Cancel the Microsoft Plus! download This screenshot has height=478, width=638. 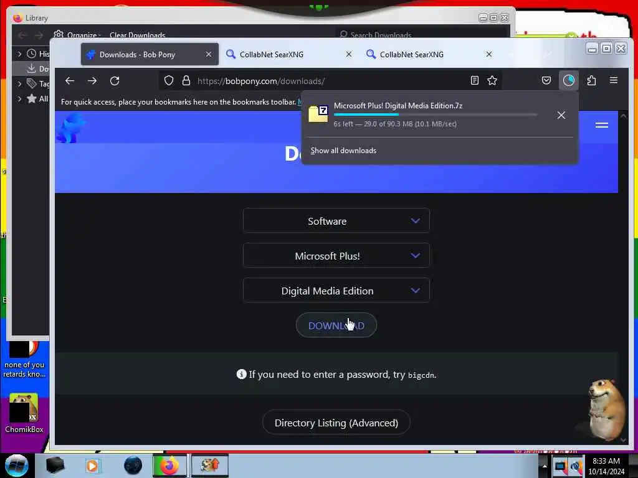tap(561, 115)
